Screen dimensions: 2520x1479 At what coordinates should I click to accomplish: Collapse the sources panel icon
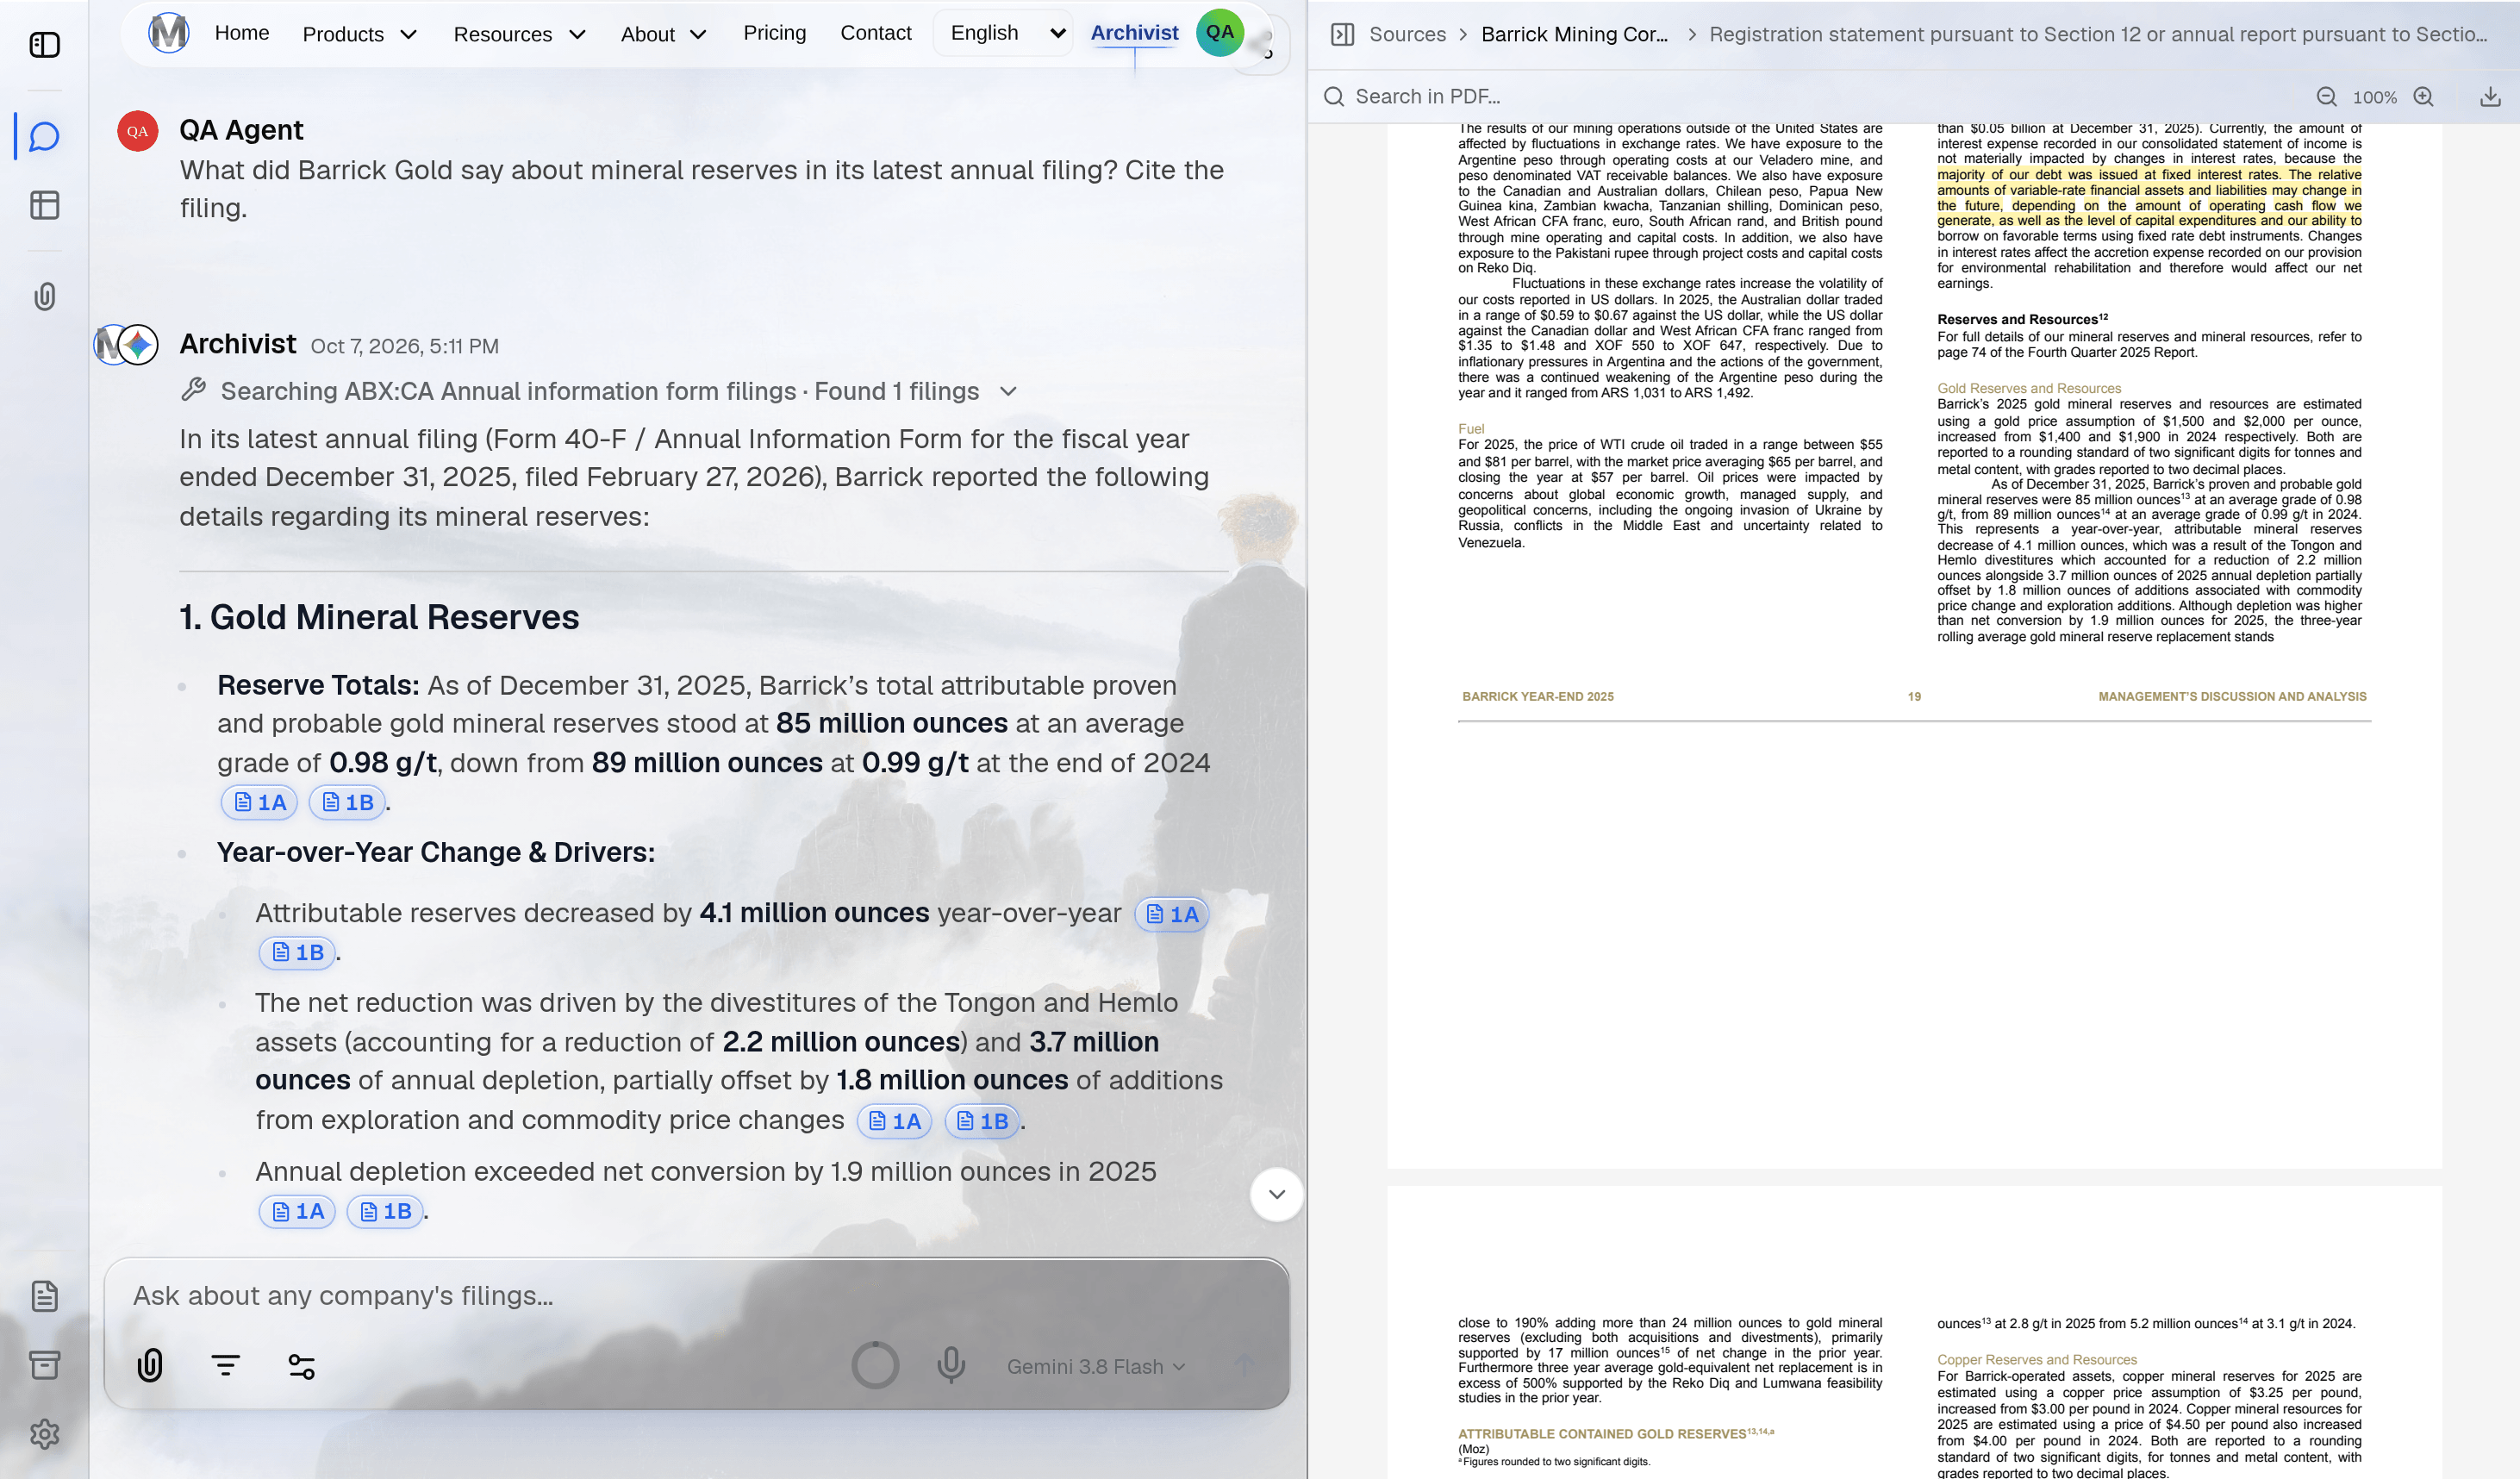click(x=1343, y=35)
